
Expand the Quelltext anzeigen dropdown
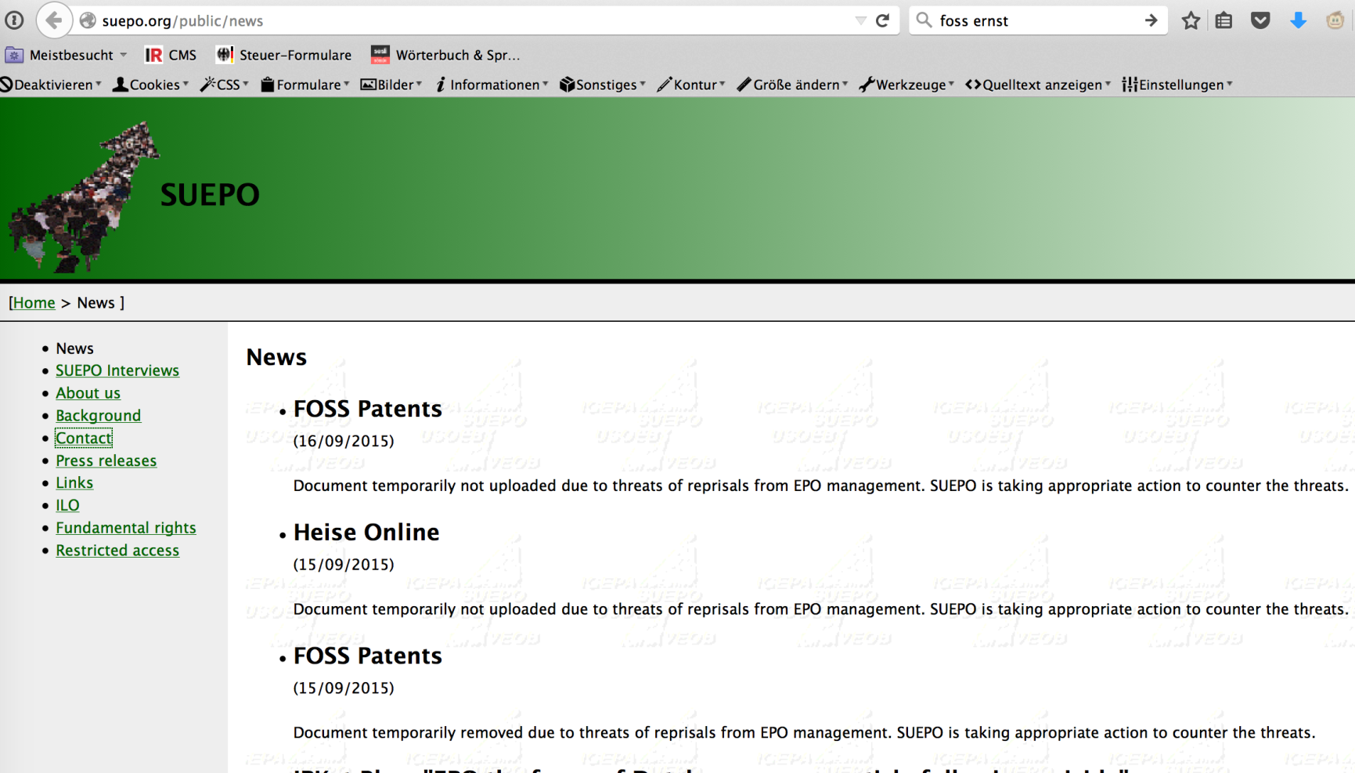[x=1039, y=85]
